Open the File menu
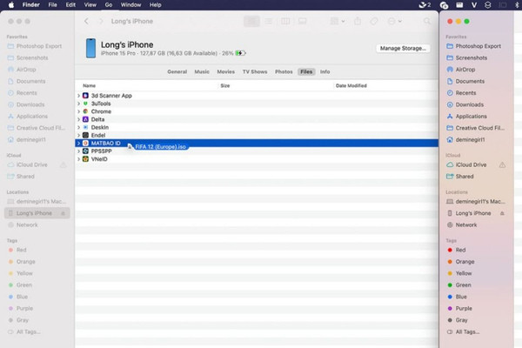Viewport: 522px width, 348px height. coord(52,5)
